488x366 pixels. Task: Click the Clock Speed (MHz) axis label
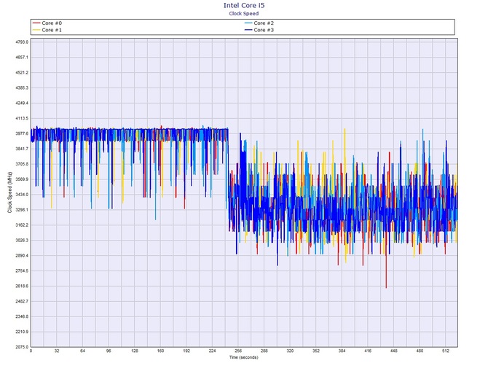point(9,192)
